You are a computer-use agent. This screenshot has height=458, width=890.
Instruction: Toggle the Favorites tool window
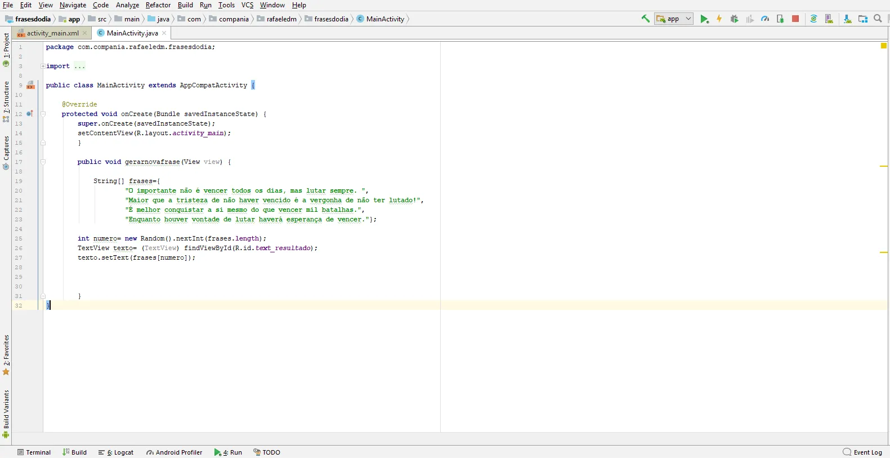pyautogui.click(x=6, y=355)
